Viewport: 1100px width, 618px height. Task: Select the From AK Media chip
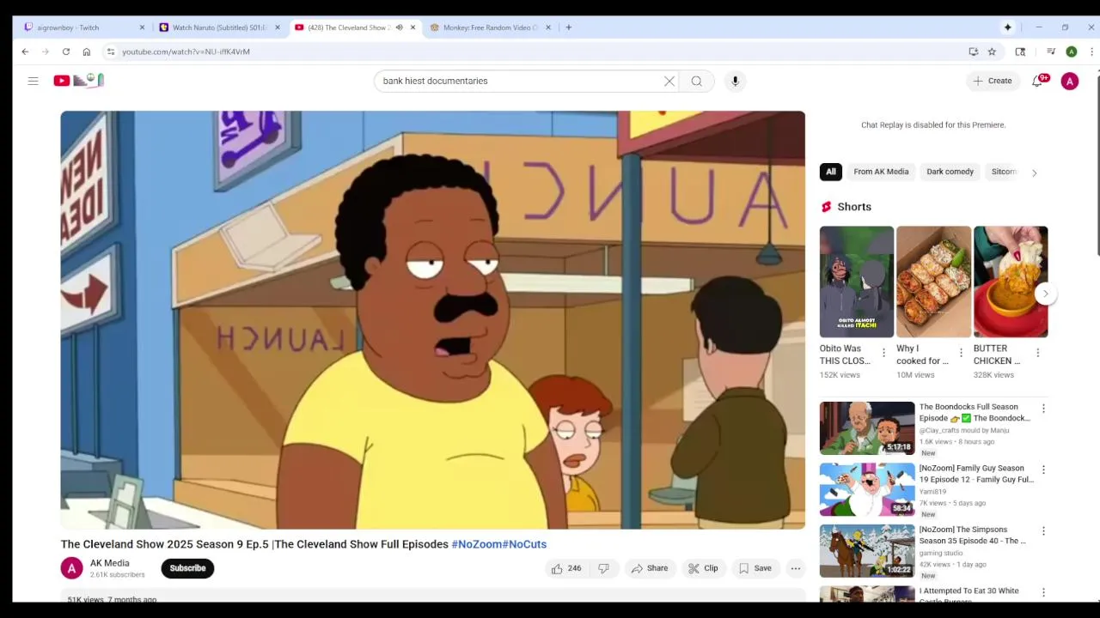point(881,172)
